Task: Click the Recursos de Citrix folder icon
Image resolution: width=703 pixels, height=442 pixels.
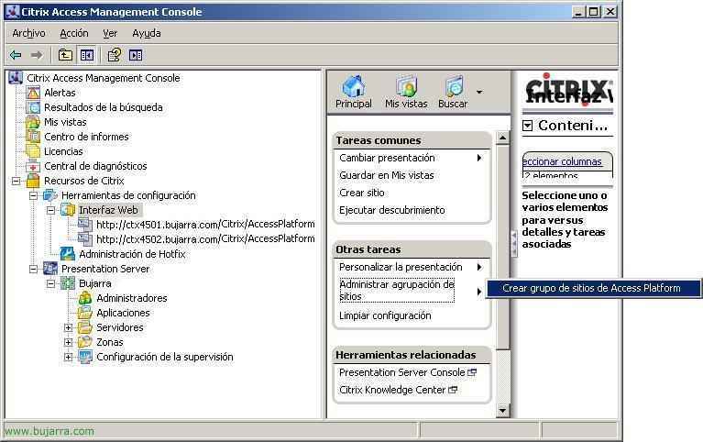Action: (x=33, y=181)
